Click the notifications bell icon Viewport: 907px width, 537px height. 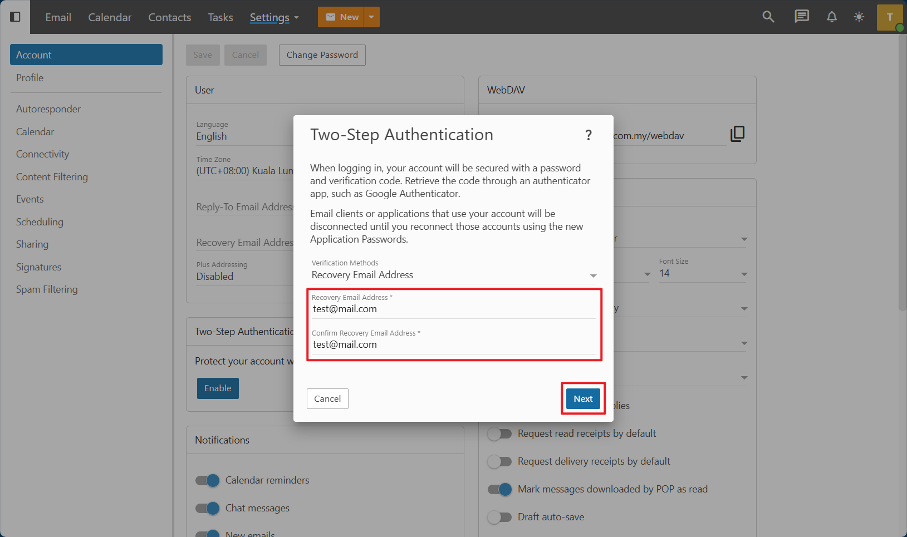(x=831, y=17)
